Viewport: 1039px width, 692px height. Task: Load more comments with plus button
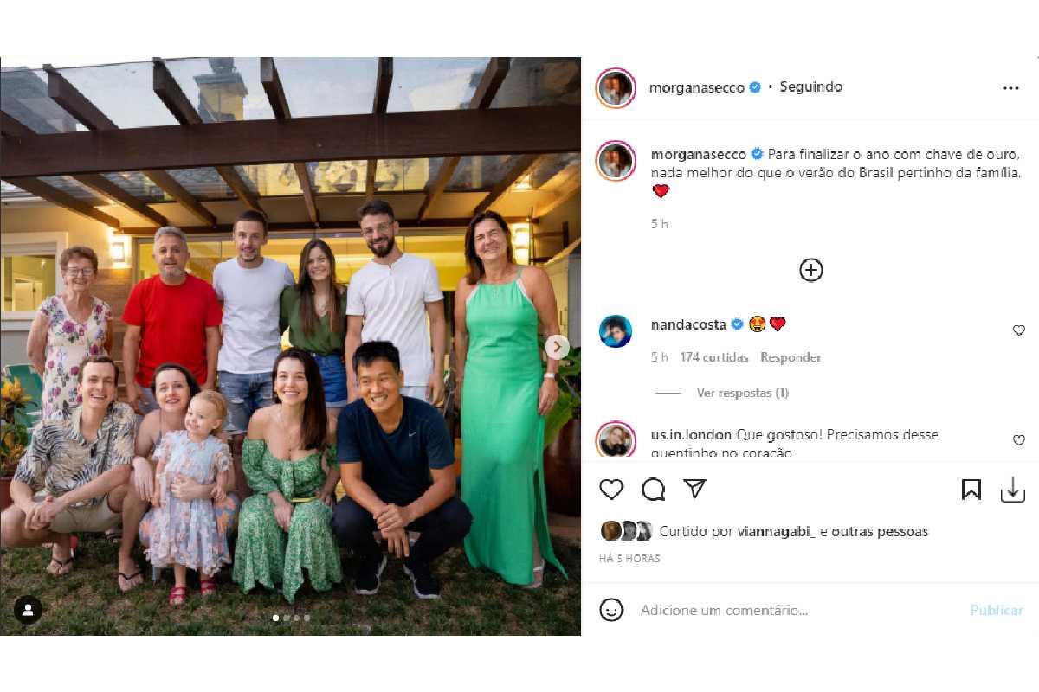pos(810,270)
